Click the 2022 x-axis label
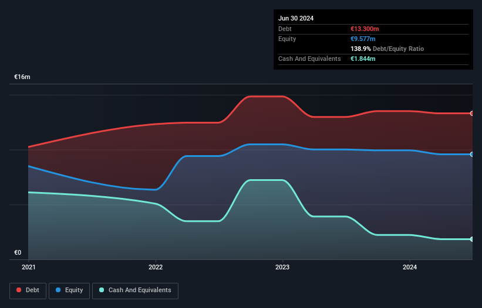482x308 pixels. tap(156, 267)
